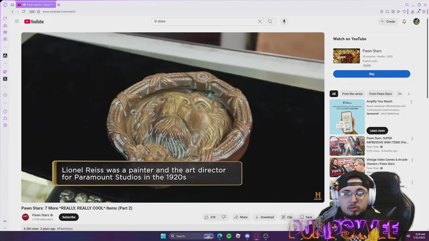Open Microsoft Edge from the taskbar
This screenshot has width=429, height=241.
click(x=220, y=236)
